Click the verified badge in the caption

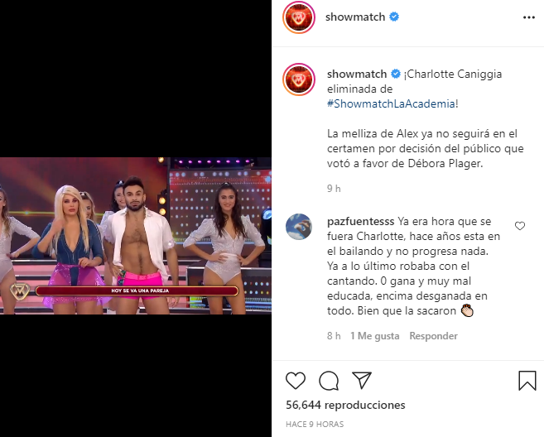pos(396,74)
